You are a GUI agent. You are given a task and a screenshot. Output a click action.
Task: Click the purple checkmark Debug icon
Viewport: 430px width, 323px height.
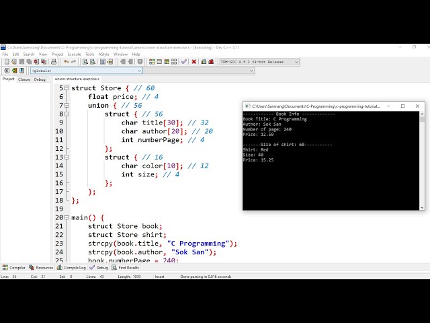click(x=184, y=62)
